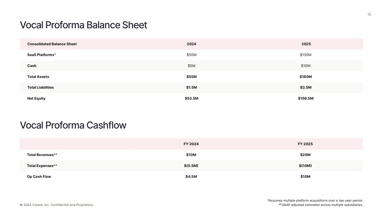Viewport: 383px width, 215px height.
Task: Select the Total Revenues** row label
Action: (x=42, y=155)
